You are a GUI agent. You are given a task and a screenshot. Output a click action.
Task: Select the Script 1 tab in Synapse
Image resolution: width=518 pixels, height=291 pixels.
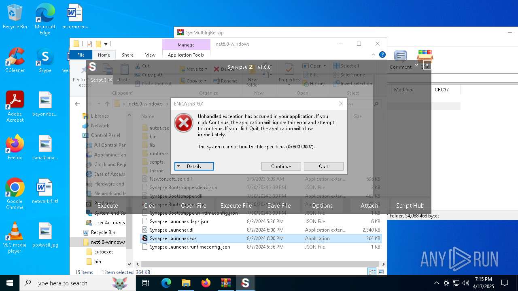[x=99, y=80]
